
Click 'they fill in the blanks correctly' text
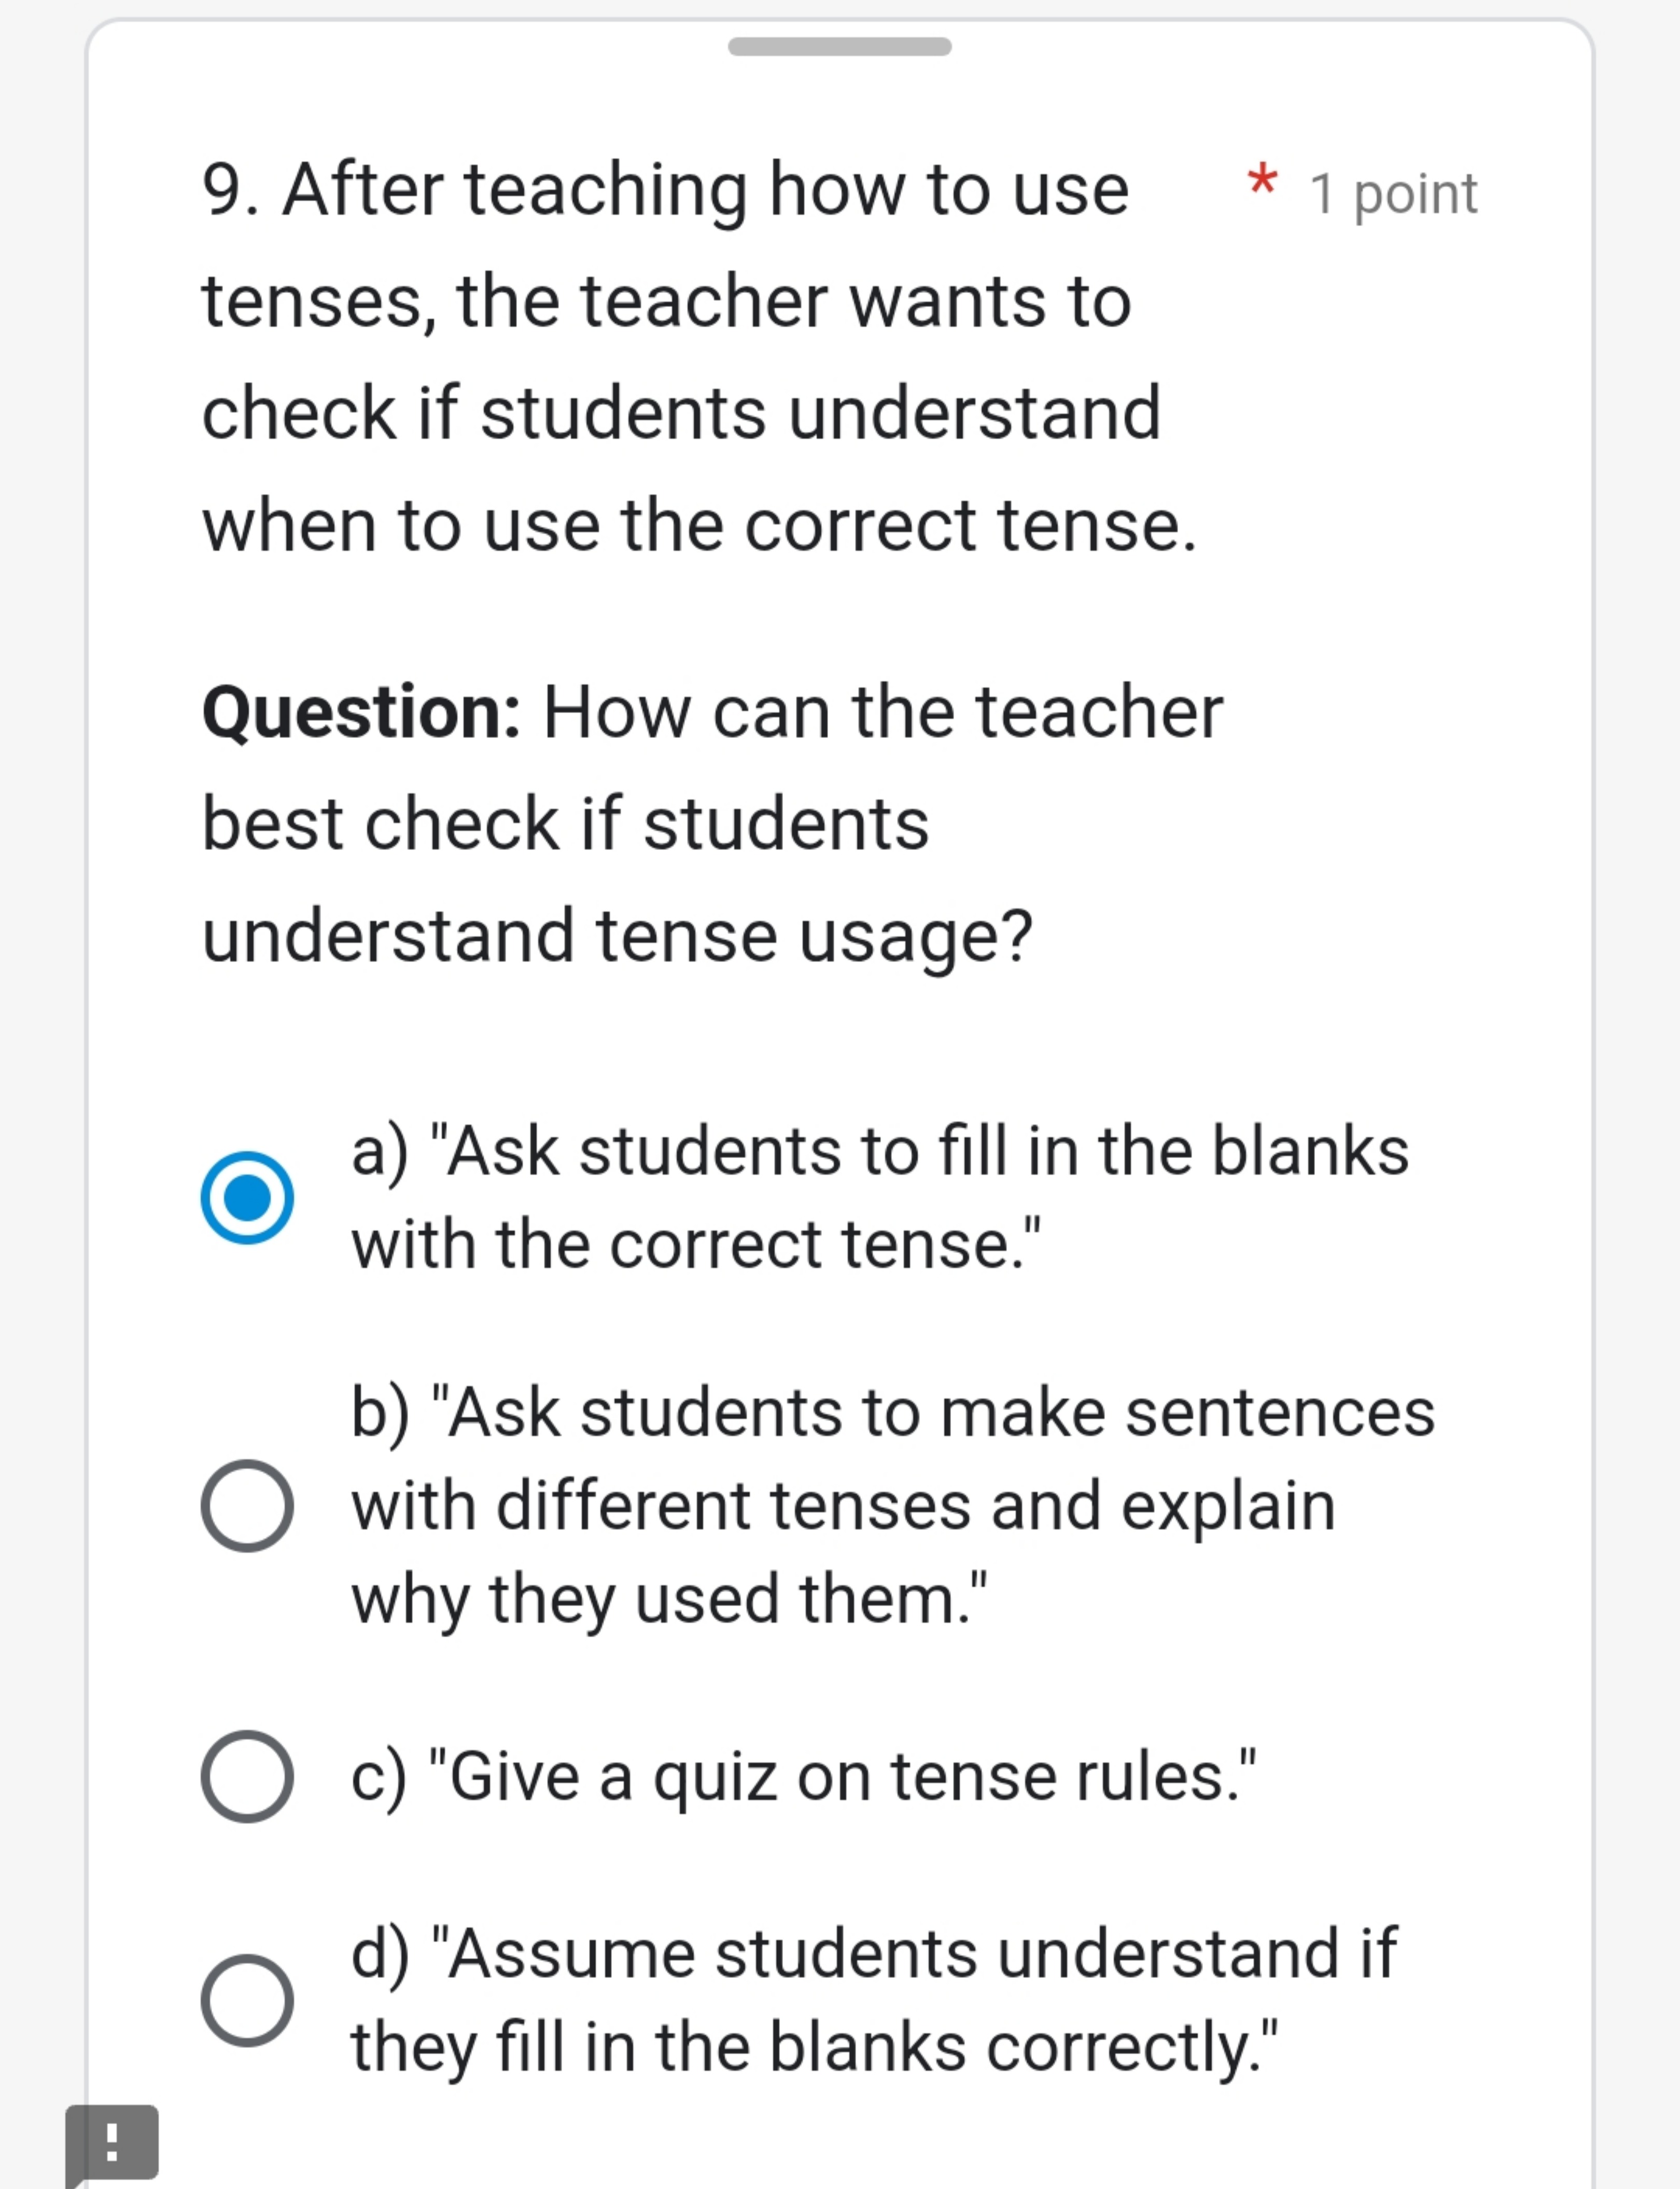tap(814, 2046)
